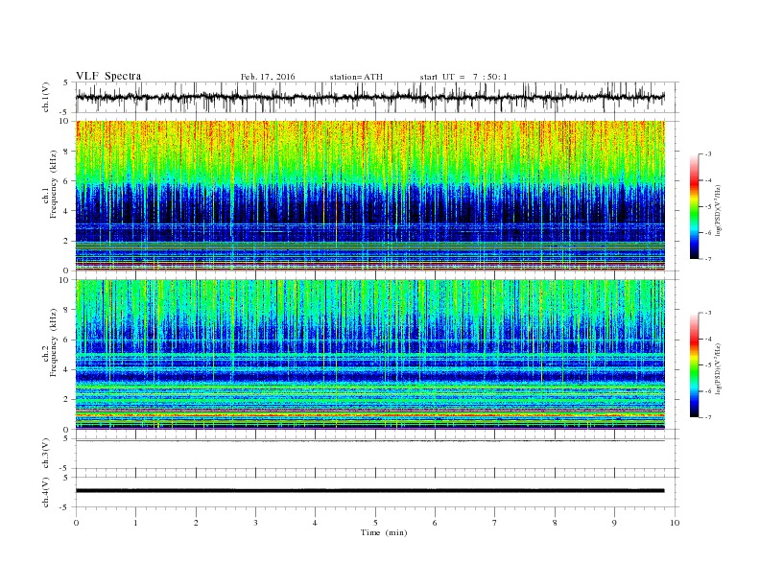Click the "4" kHz tick on ch.2 spectrogram axis
The height and width of the screenshot is (587, 760).
tap(67, 369)
